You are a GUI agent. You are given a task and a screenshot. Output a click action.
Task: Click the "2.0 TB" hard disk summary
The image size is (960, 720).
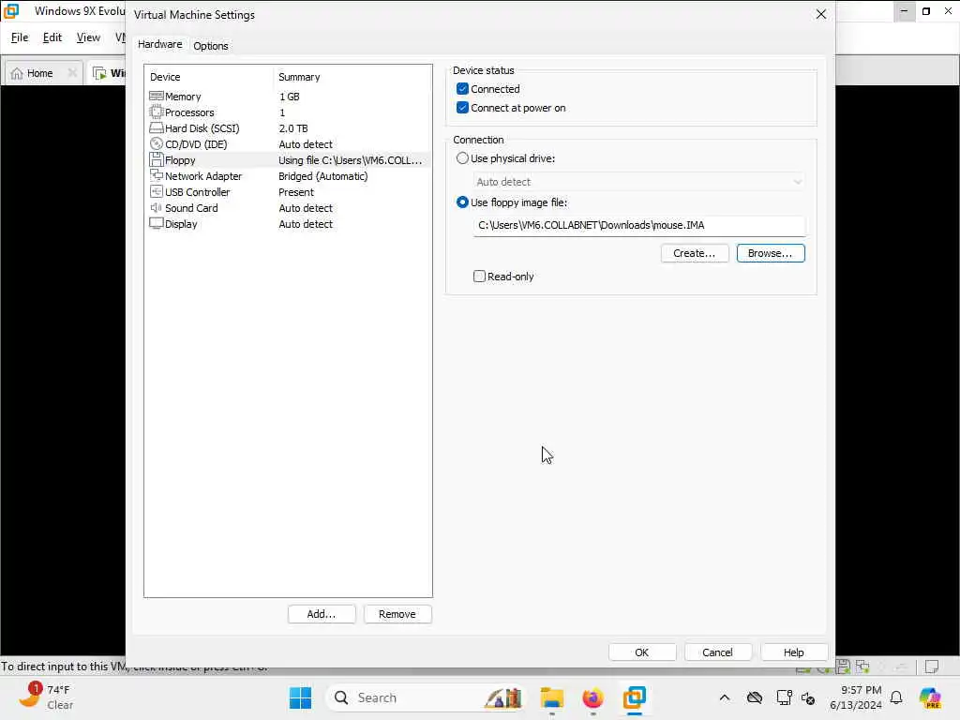293,128
